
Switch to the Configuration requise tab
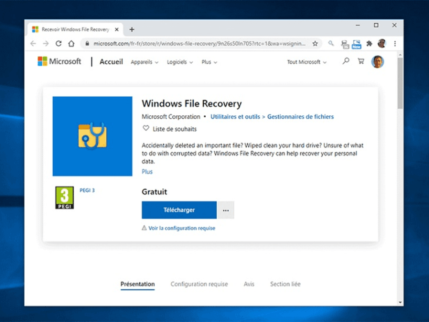pos(199,284)
